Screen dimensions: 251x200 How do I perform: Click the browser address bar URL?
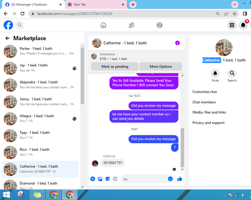pyautogui.click(x=75, y=13)
